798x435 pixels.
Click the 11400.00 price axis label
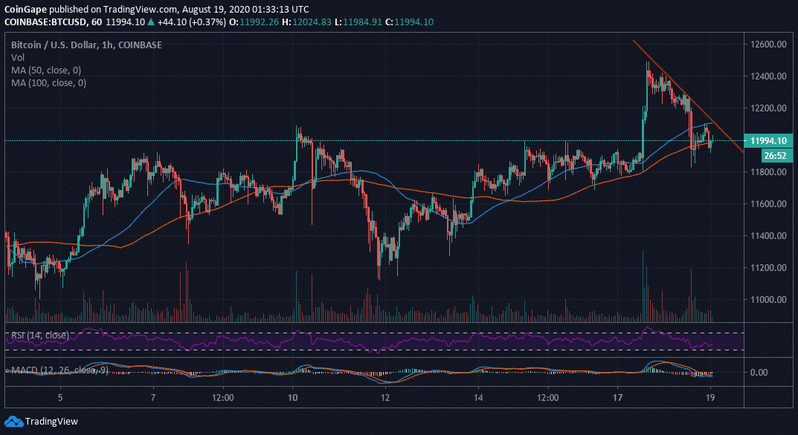pos(768,236)
